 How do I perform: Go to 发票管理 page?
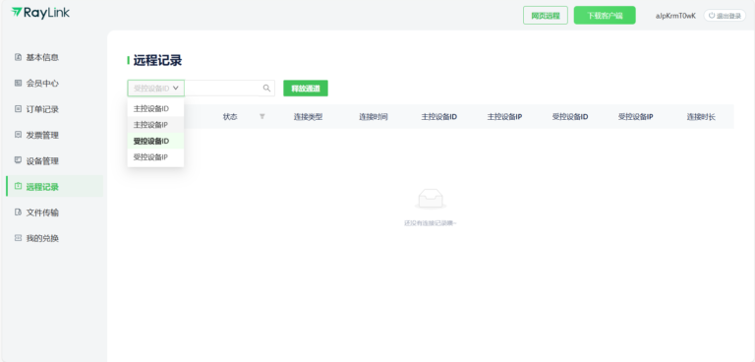click(54, 135)
